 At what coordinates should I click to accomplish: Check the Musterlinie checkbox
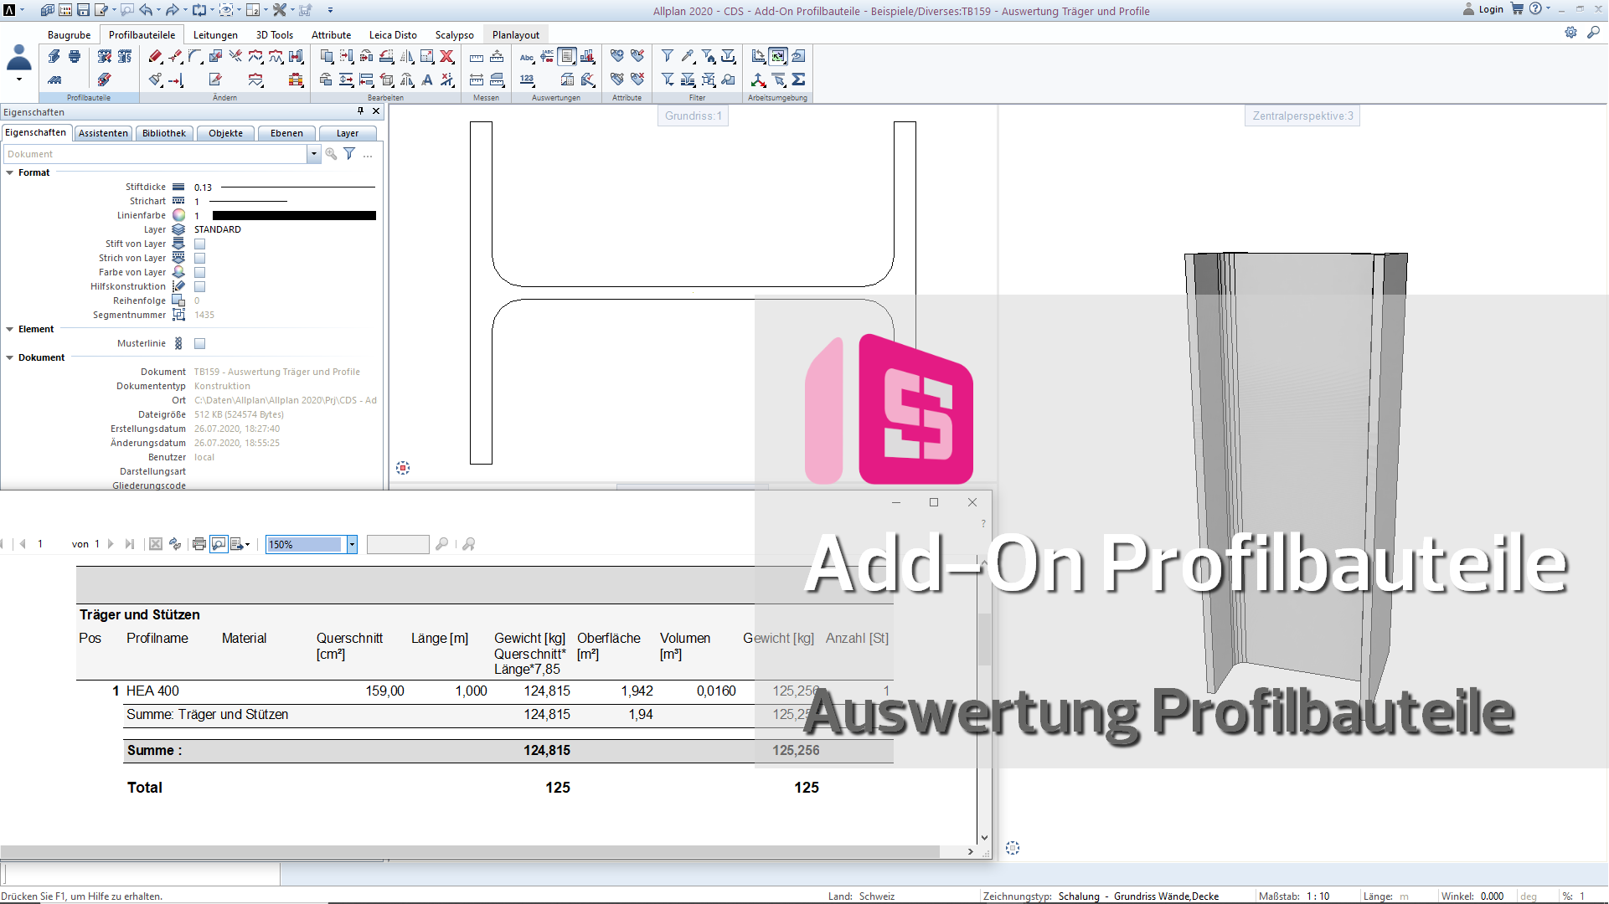click(199, 344)
